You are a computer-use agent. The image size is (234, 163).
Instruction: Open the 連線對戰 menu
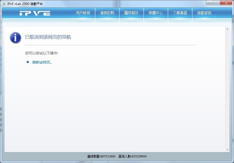pyautogui.click(x=107, y=13)
